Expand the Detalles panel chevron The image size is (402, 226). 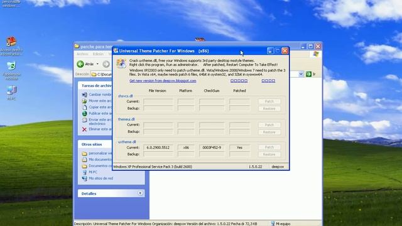(140, 193)
